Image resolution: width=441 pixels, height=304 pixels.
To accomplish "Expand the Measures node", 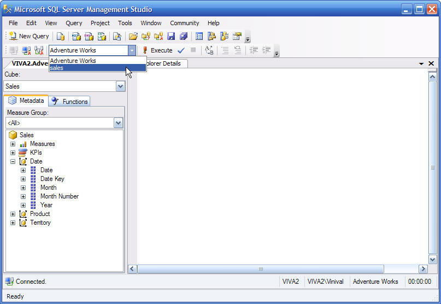I will [13, 144].
